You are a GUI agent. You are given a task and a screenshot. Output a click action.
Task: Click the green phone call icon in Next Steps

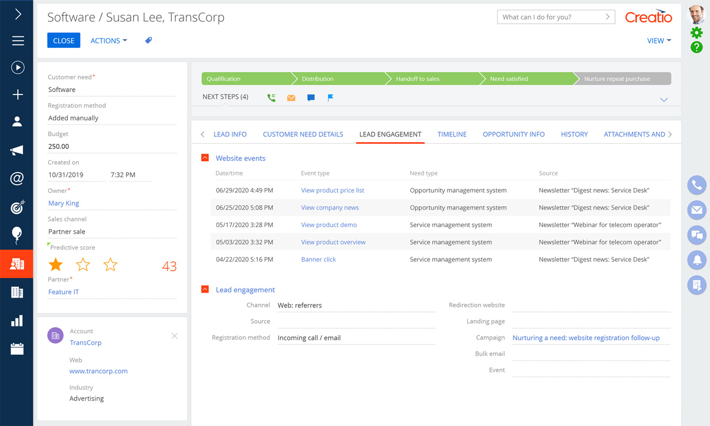(272, 98)
